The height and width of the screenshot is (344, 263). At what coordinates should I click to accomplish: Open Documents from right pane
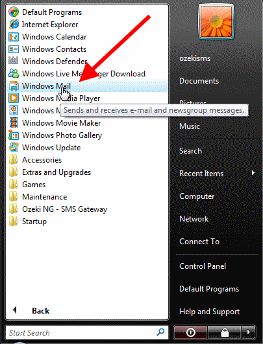coord(199,81)
